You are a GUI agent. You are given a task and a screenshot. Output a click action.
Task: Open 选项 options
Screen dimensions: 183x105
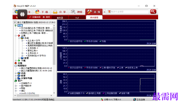pos(46,17)
